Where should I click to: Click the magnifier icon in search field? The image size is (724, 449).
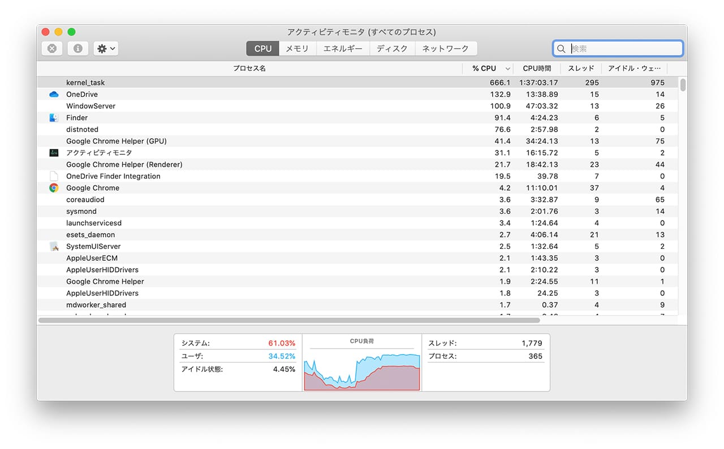[561, 49]
